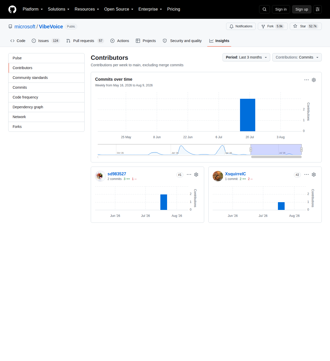330x361 pixels.
Task: Open Pulse in the Insights sidebar
Action: 46,58
